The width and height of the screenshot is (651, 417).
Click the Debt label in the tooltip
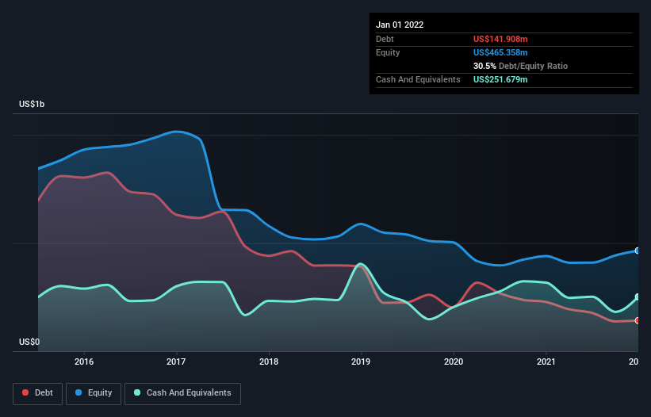[385, 39]
